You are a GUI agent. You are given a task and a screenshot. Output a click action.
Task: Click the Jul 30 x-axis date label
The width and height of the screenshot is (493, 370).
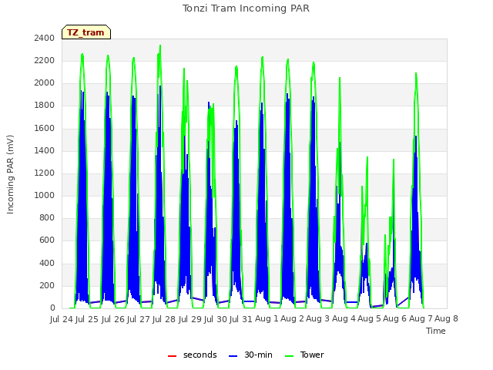coord(216,319)
